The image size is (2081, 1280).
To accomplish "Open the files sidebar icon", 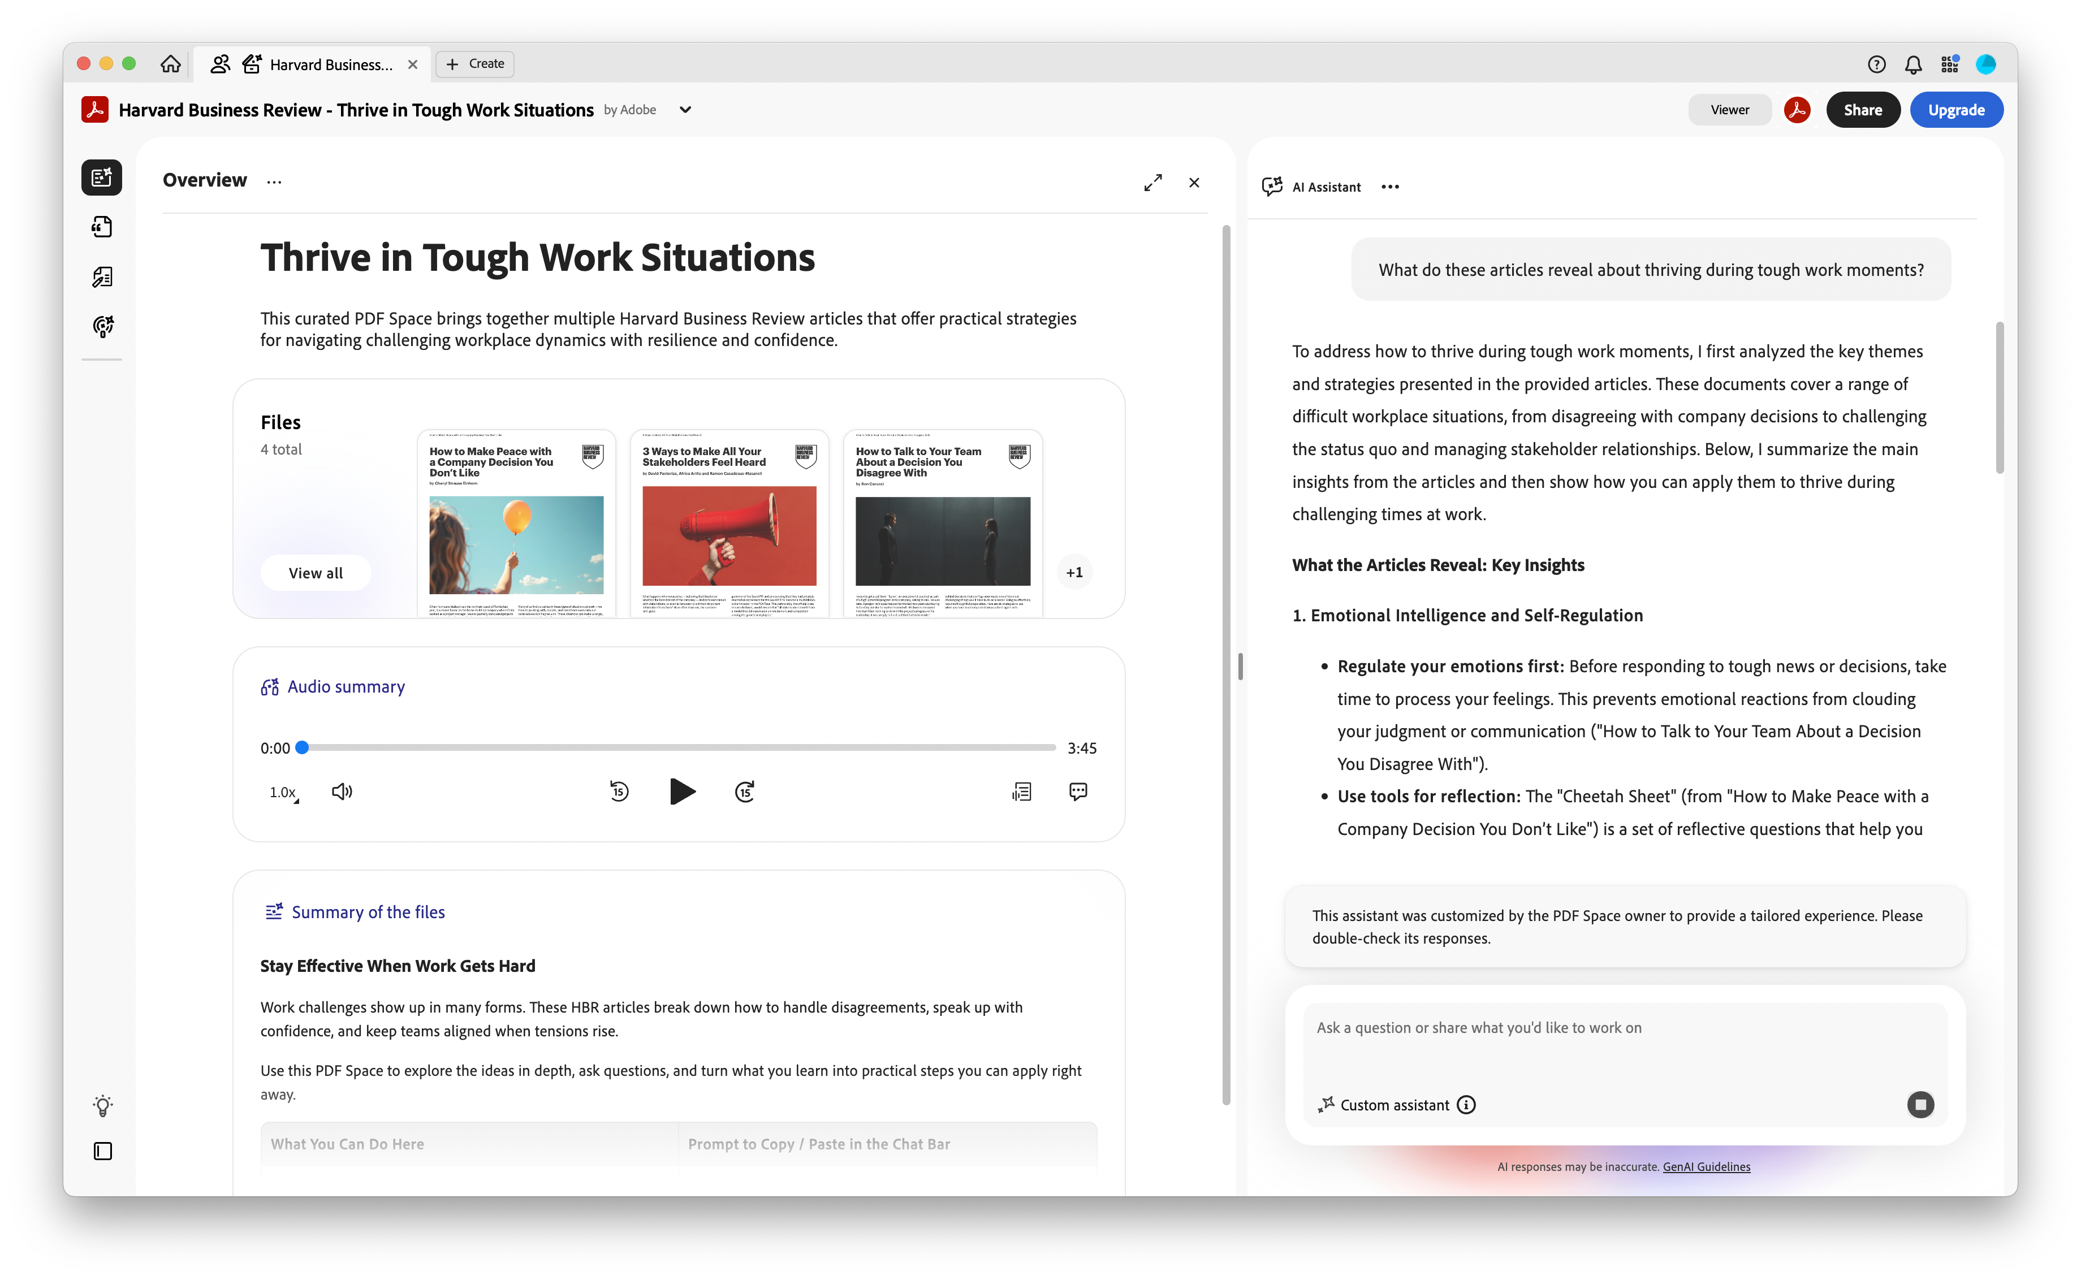I will point(102,227).
